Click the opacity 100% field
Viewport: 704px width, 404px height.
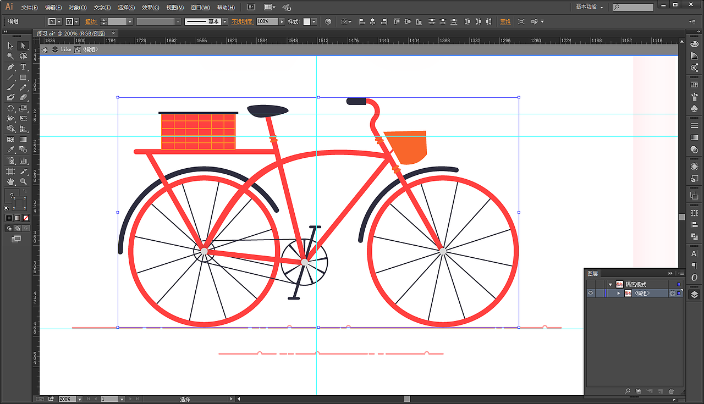pos(267,21)
